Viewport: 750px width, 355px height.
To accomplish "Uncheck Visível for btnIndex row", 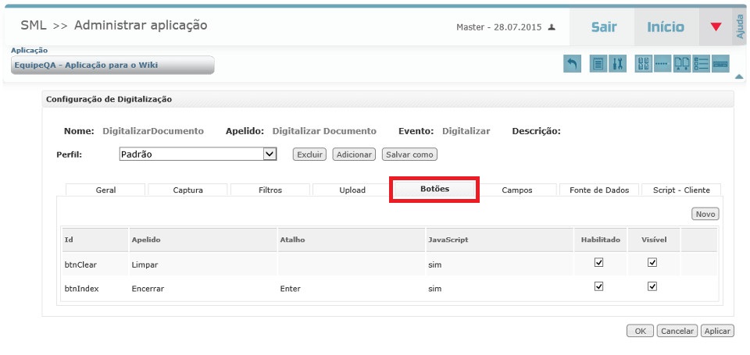I will coord(653,287).
